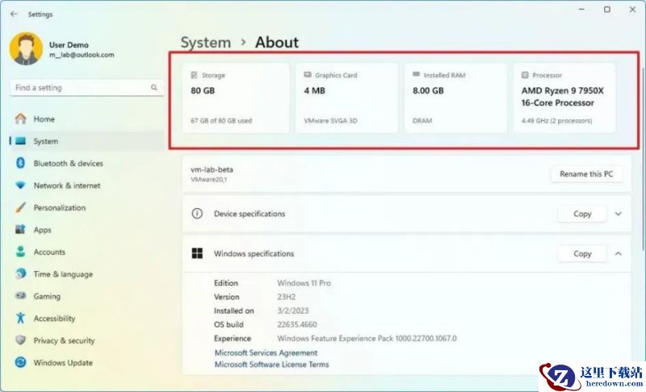Click the Storage card icon
Image resolution: width=646 pixels, height=392 pixels.
(x=194, y=75)
